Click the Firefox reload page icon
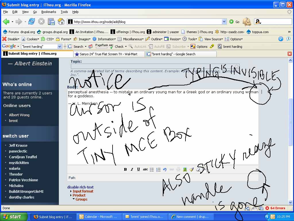The image size is (294, 221). (32, 22)
